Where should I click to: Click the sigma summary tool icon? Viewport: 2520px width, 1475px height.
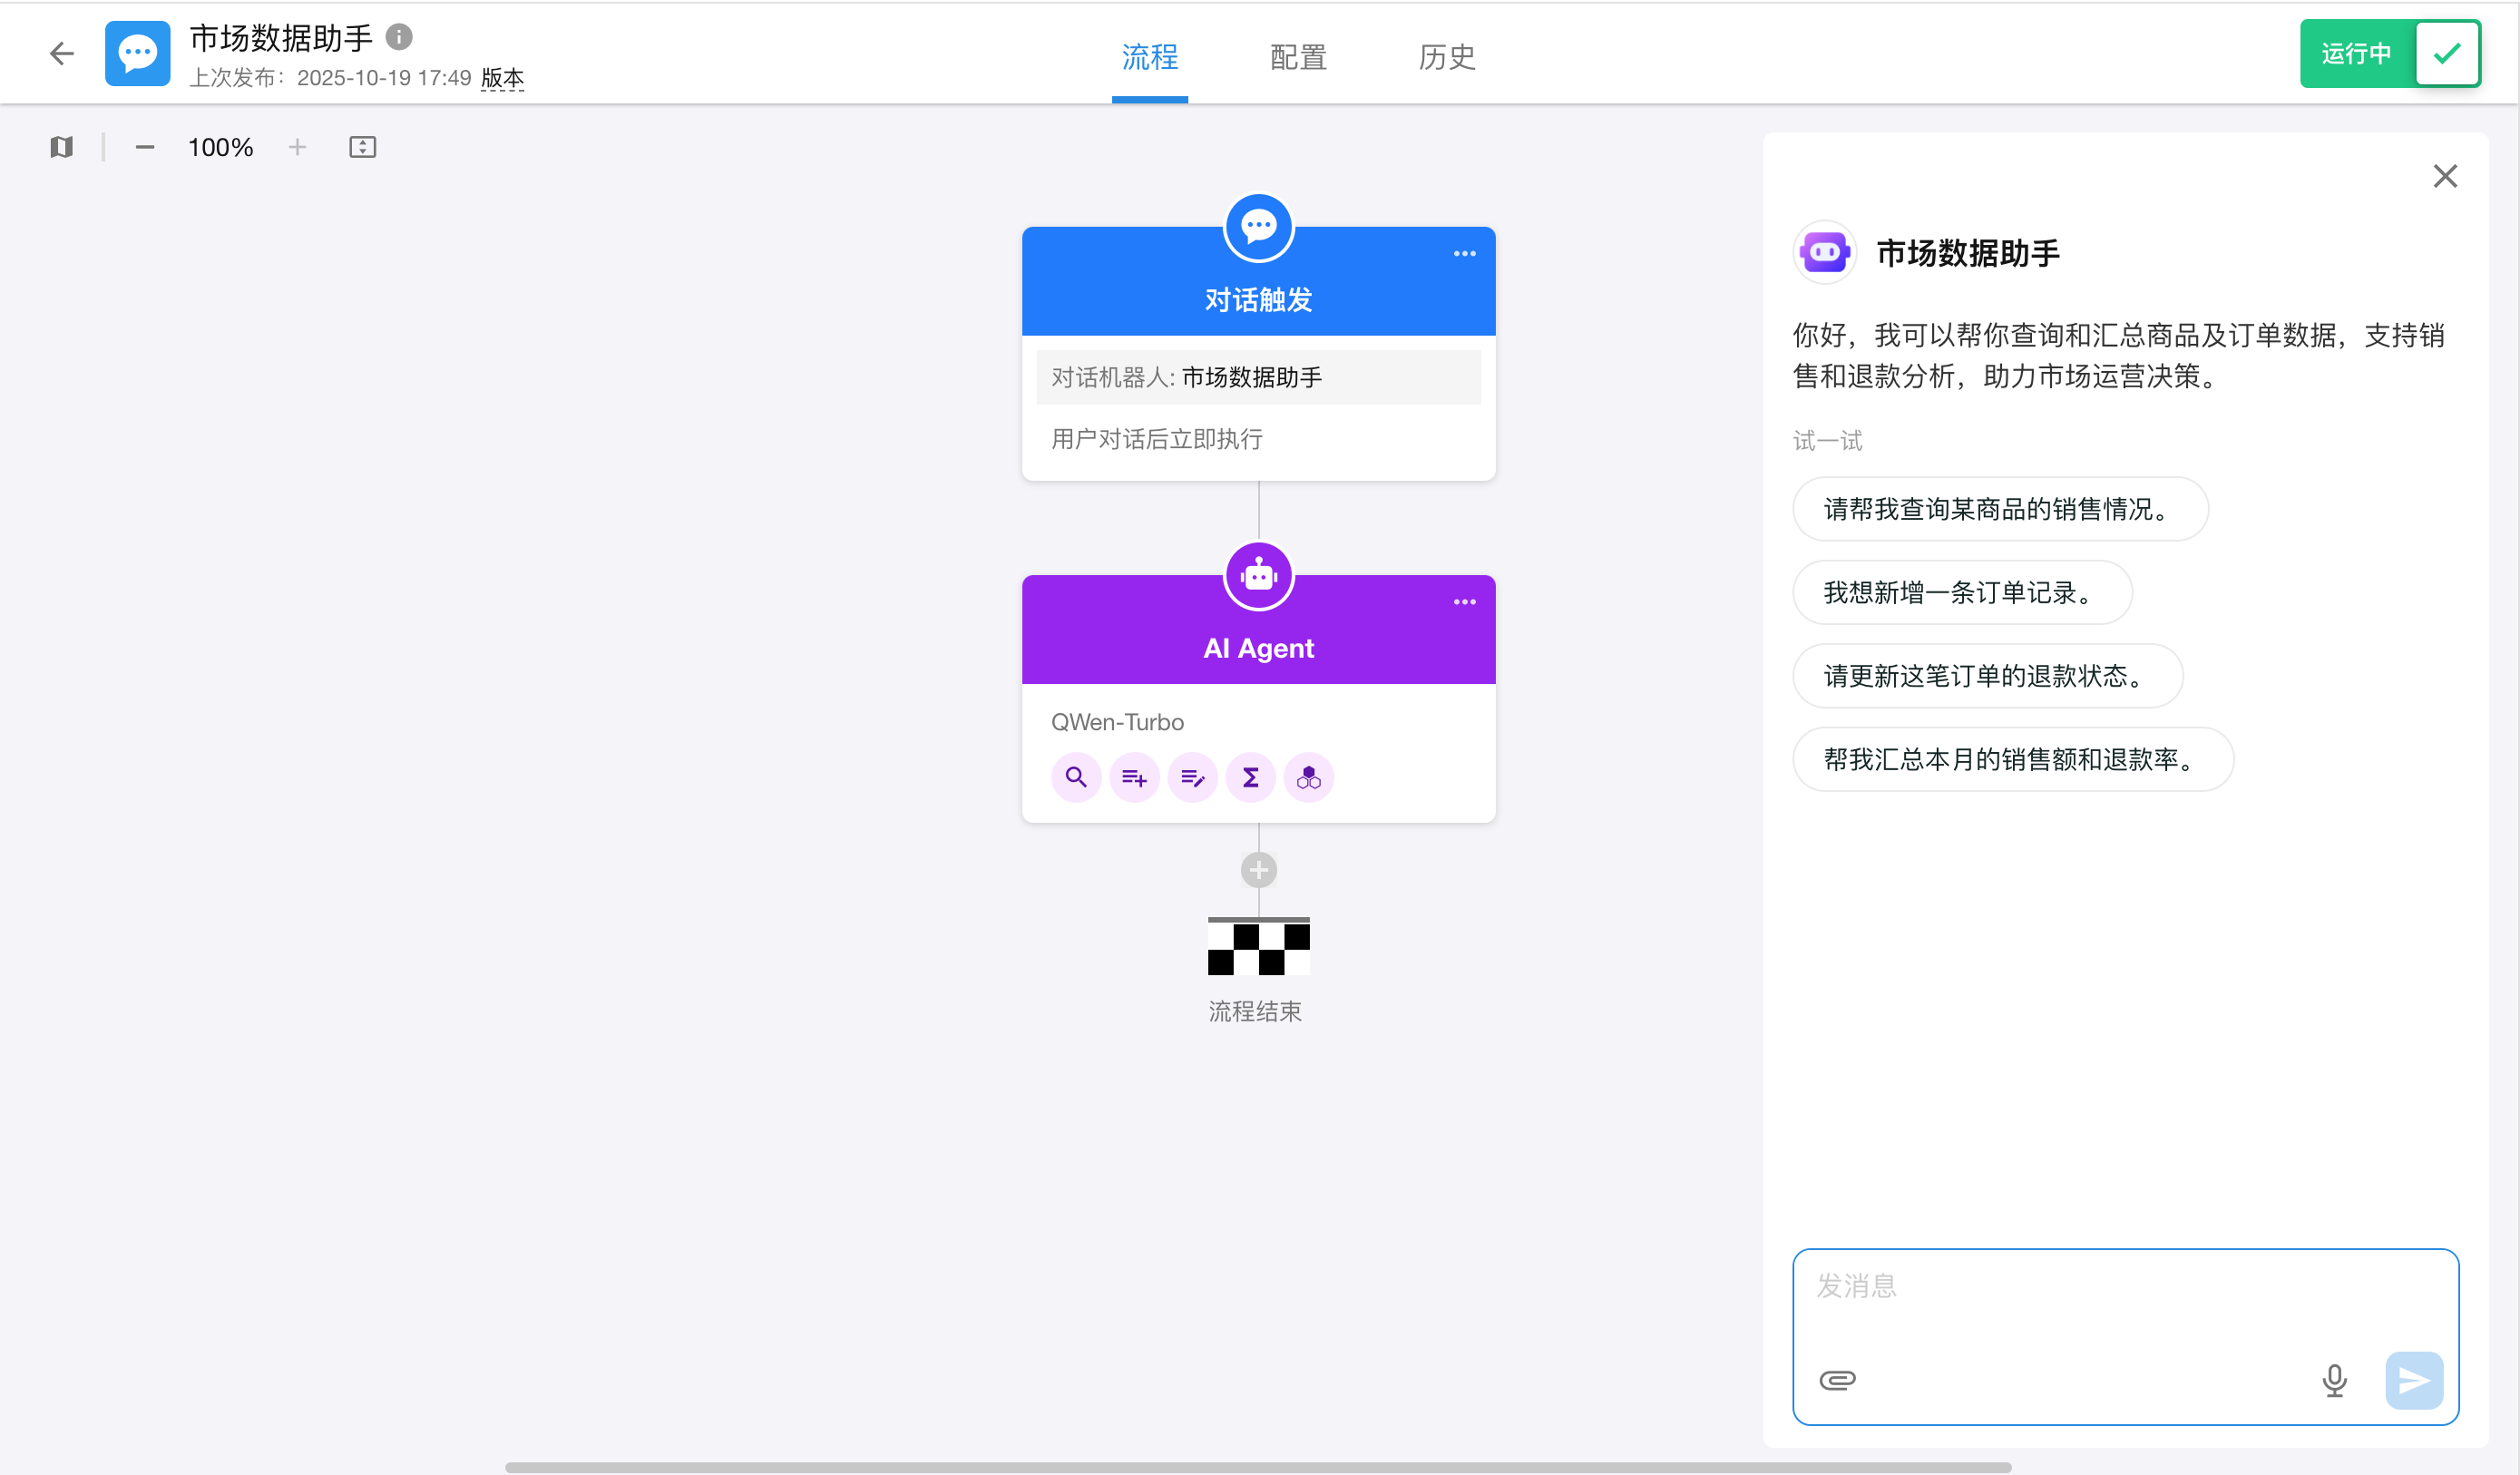(x=1250, y=777)
